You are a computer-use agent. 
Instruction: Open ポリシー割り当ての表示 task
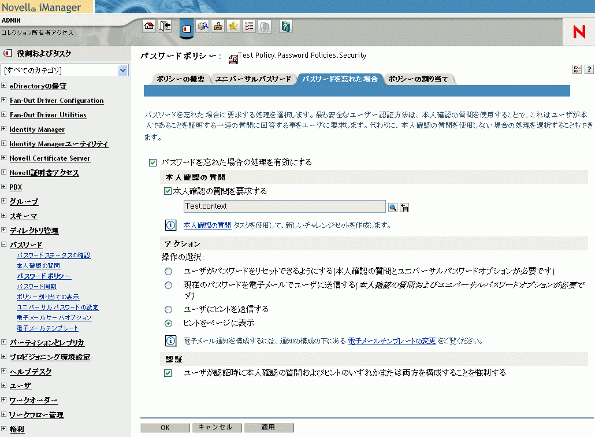click(48, 297)
